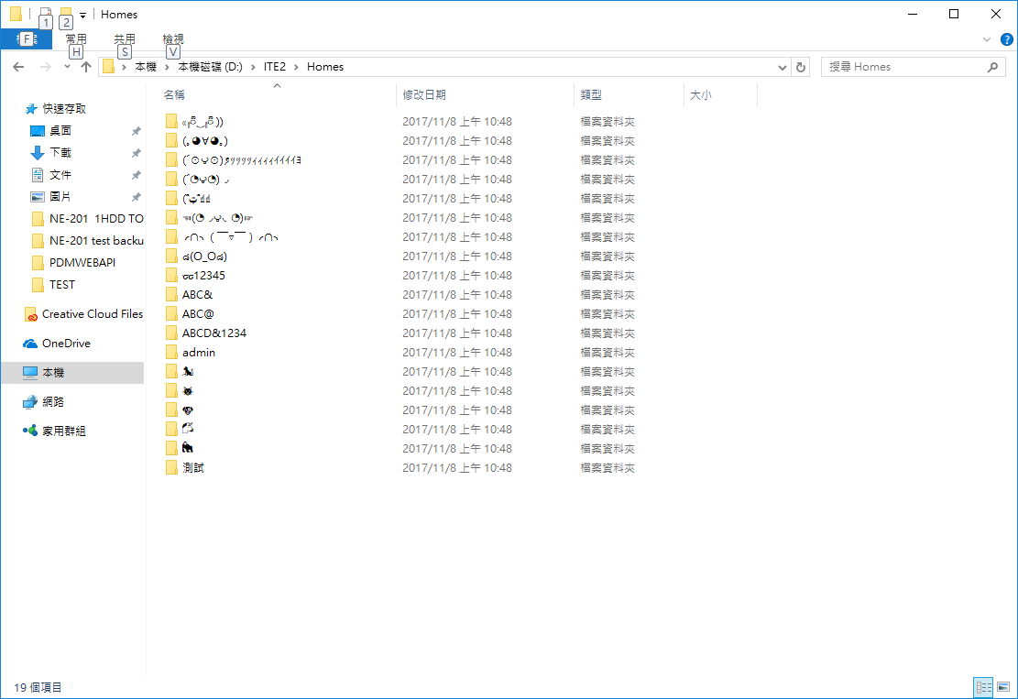Image resolution: width=1018 pixels, height=699 pixels.
Task: Open the 常用 Home ribbon tab
Action: 76,39
